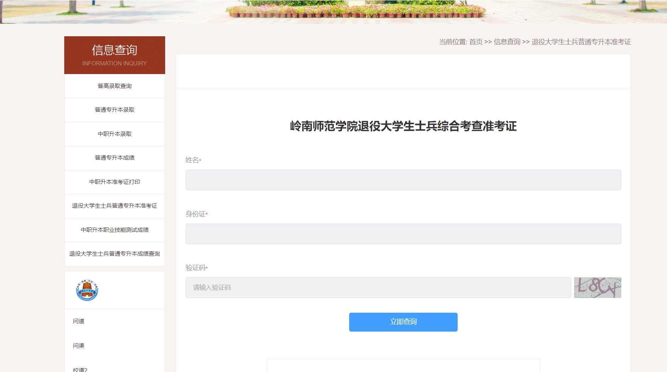Image resolution: width=667 pixels, height=372 pixels.
Task: Open 中职升本职业技能测试成绩 page
Action: point(115,230)
